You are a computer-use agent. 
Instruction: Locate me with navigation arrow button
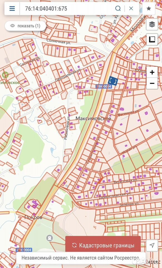[152, 245]
